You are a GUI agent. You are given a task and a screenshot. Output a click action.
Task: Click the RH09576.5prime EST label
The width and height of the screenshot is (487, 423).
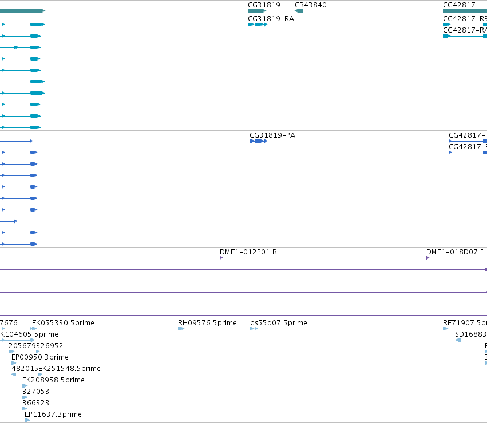pos(207,323)
